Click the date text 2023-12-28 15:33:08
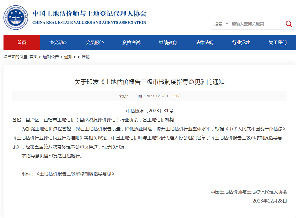Image resolution: width=296 pixels, height=218 pixels. tap(163, 96)
